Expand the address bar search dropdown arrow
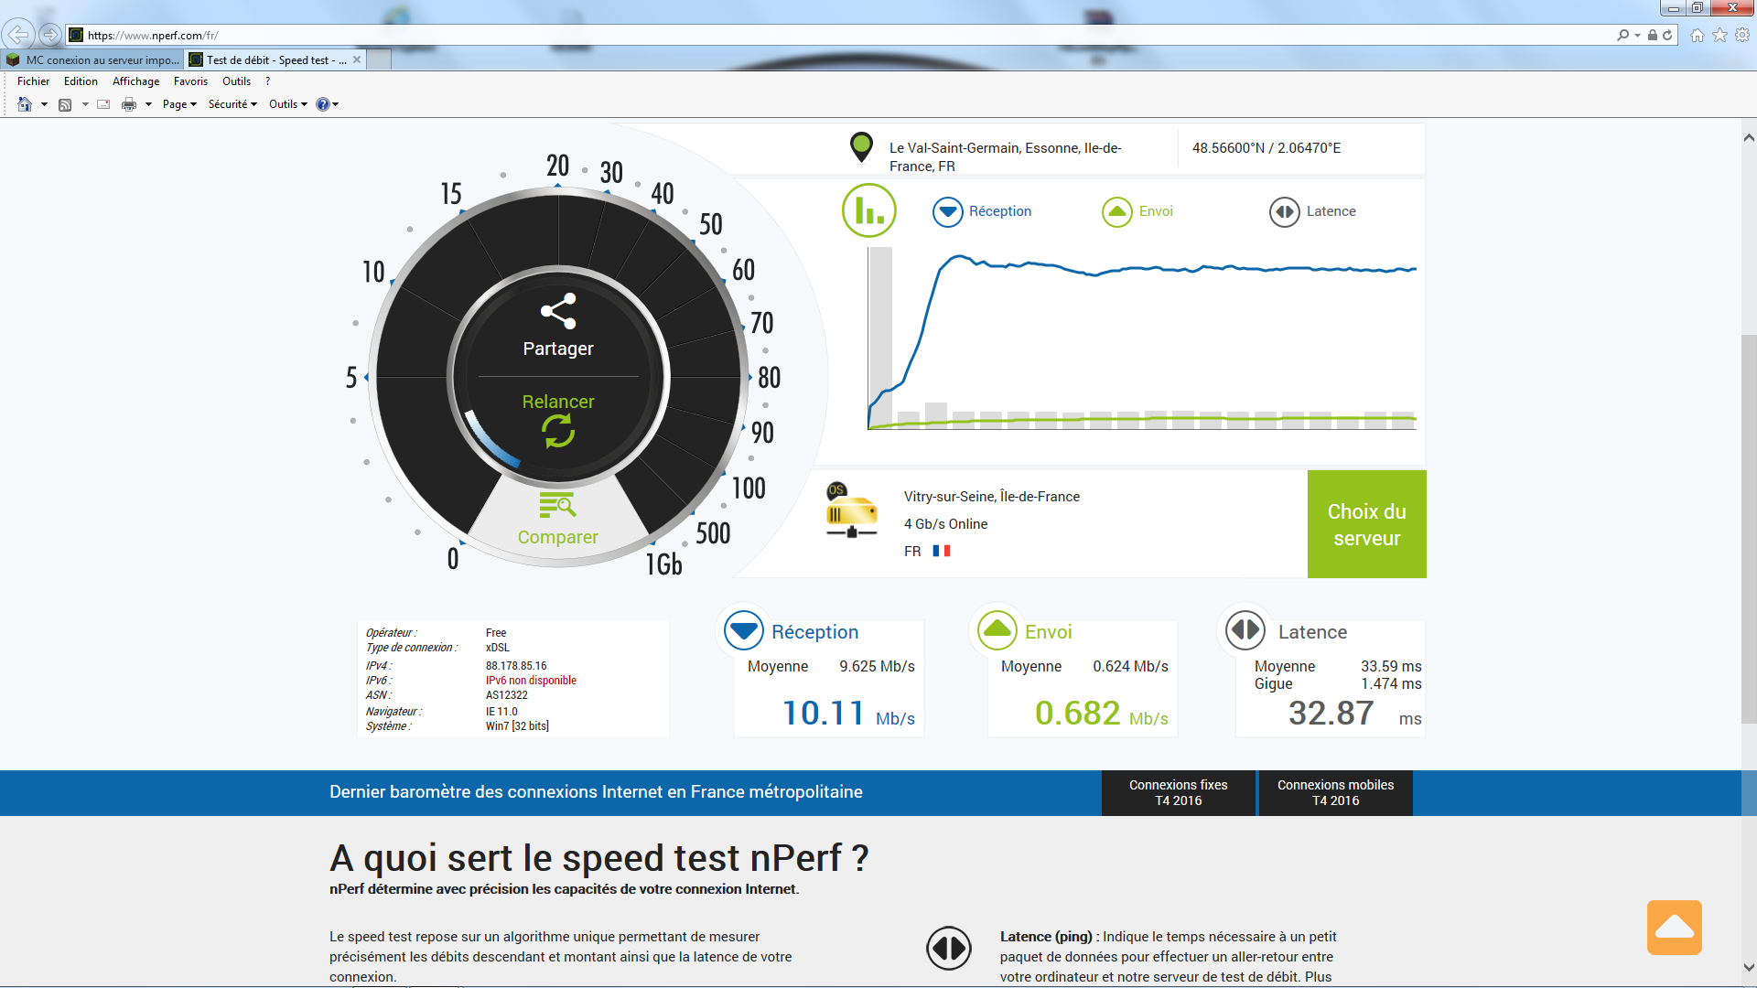The width and height of the screenshot is (1757, 988). (x=1637, y=35)
